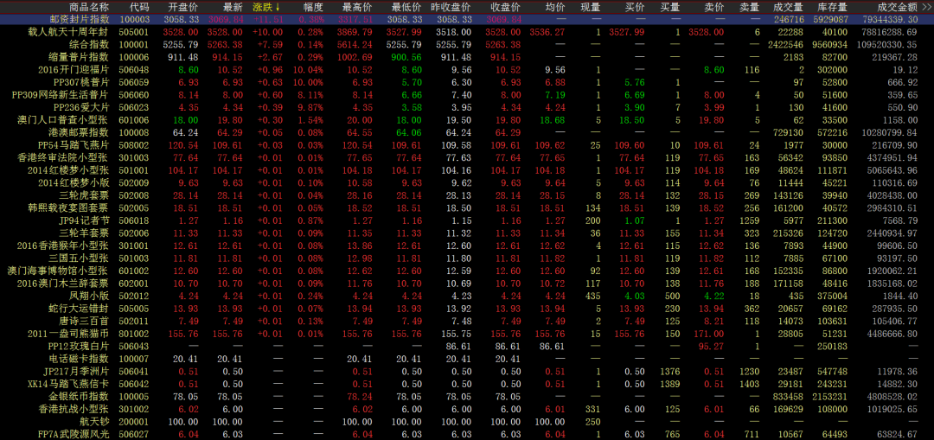Click the 商品名称 column header
Image resolution: width=934 pixels, height=440 pixels.
pyautogui.click(x=88, y=7)
